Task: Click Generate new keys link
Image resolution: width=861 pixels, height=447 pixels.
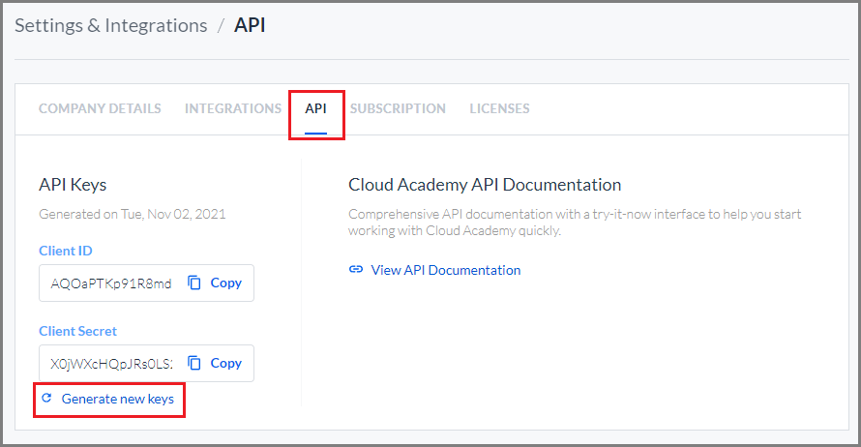Action: pos(117,399)
